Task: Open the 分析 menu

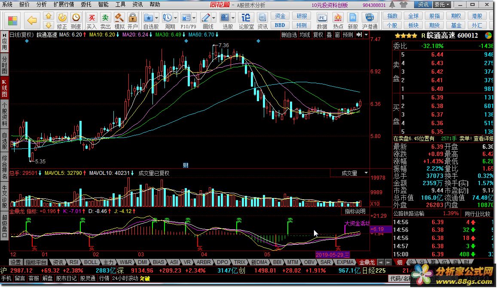Action: coord(41,4)
